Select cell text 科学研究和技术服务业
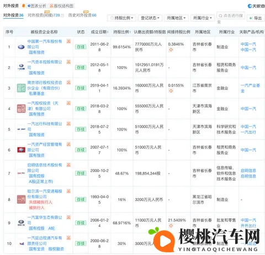Viewport: 265px width, 255px height. pos(226,129)
